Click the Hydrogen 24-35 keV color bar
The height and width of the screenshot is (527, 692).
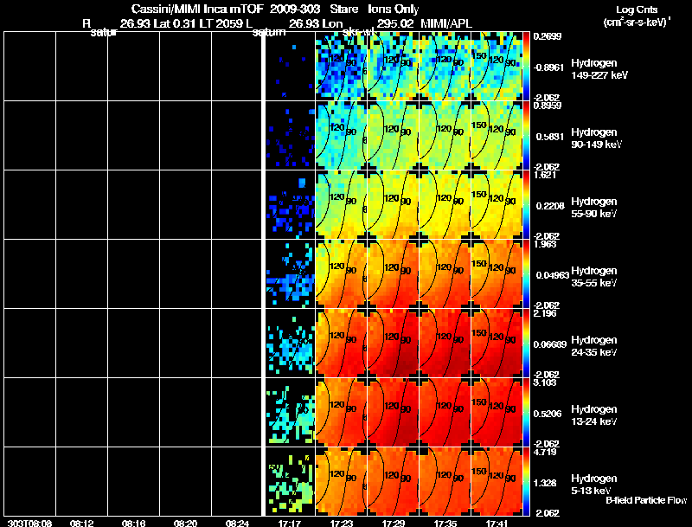(x=526, y=344)
